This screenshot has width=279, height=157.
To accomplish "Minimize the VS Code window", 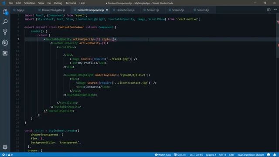I will click(x=255, y=3).
